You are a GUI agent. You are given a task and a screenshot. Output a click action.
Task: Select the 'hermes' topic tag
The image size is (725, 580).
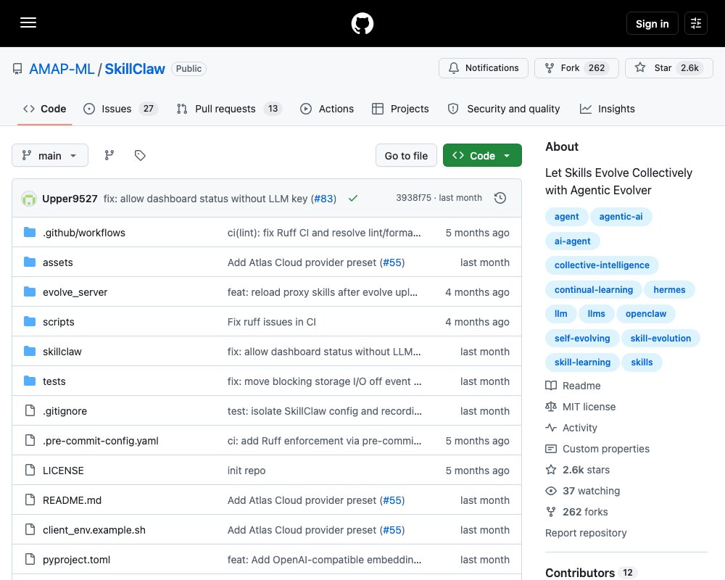[x=669, y=289]
